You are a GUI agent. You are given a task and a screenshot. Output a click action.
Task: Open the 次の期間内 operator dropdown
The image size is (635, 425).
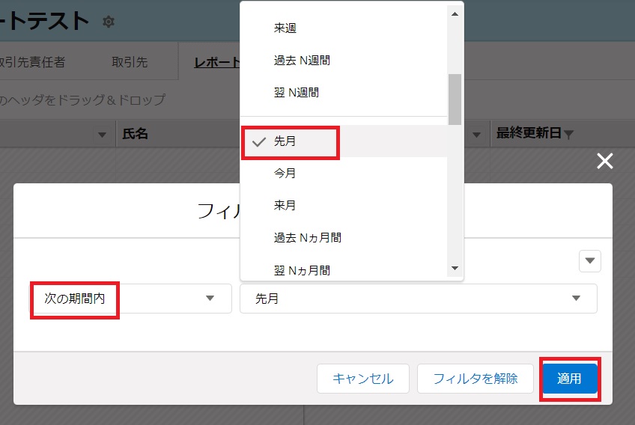[131, 299]
